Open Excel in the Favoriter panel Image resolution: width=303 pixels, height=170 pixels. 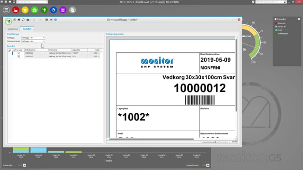tap(278, 30)
